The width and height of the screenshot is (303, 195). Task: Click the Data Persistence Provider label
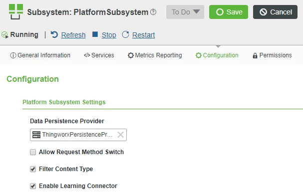click(67, 121)
